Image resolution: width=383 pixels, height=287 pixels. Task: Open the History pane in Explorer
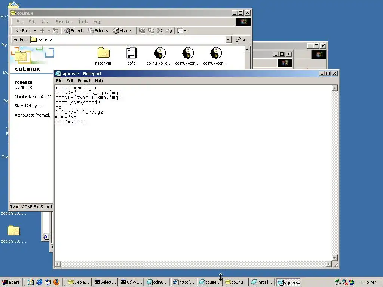(x=123, y=31)
